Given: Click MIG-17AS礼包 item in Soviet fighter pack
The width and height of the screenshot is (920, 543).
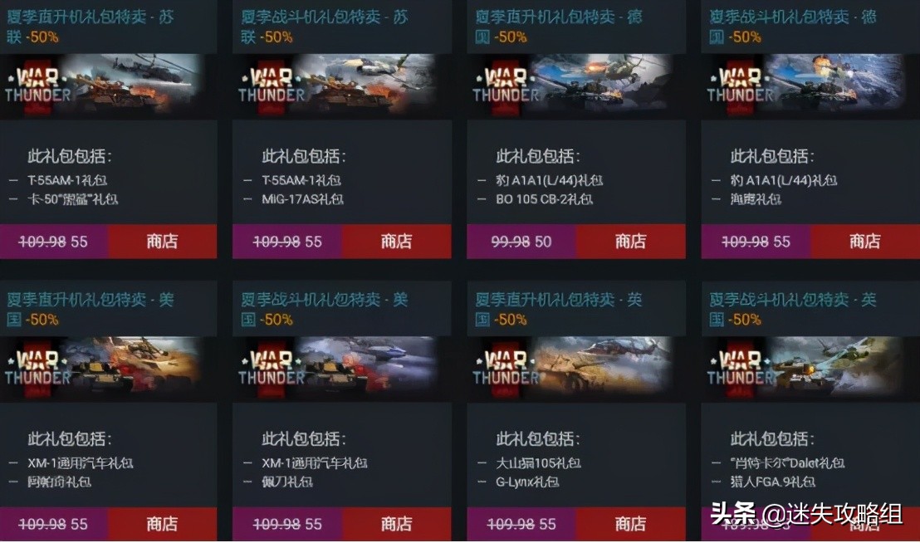Looking at the screenshot, I should (303, 199).
